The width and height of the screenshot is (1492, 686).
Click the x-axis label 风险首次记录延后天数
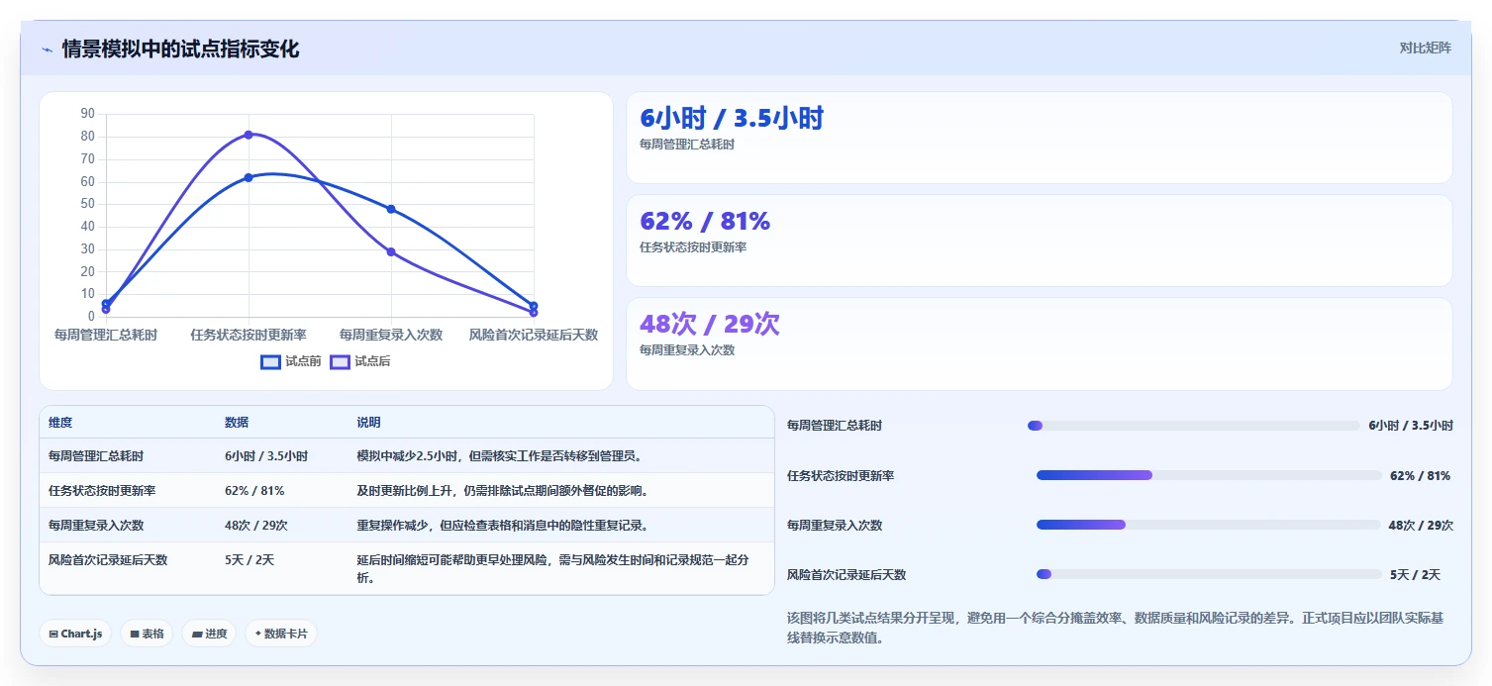coord(534,335)
